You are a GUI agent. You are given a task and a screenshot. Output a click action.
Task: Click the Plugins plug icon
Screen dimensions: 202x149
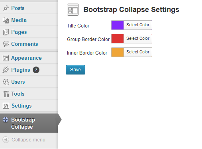pos(6,70)
